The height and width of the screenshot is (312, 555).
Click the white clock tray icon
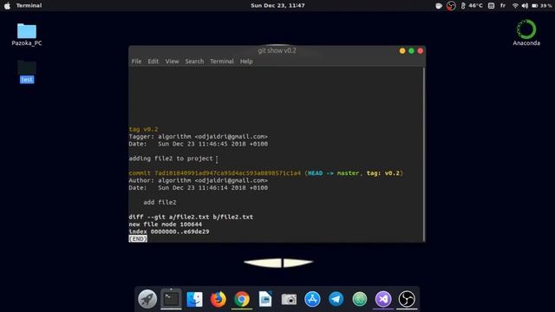tap(439, 6)
